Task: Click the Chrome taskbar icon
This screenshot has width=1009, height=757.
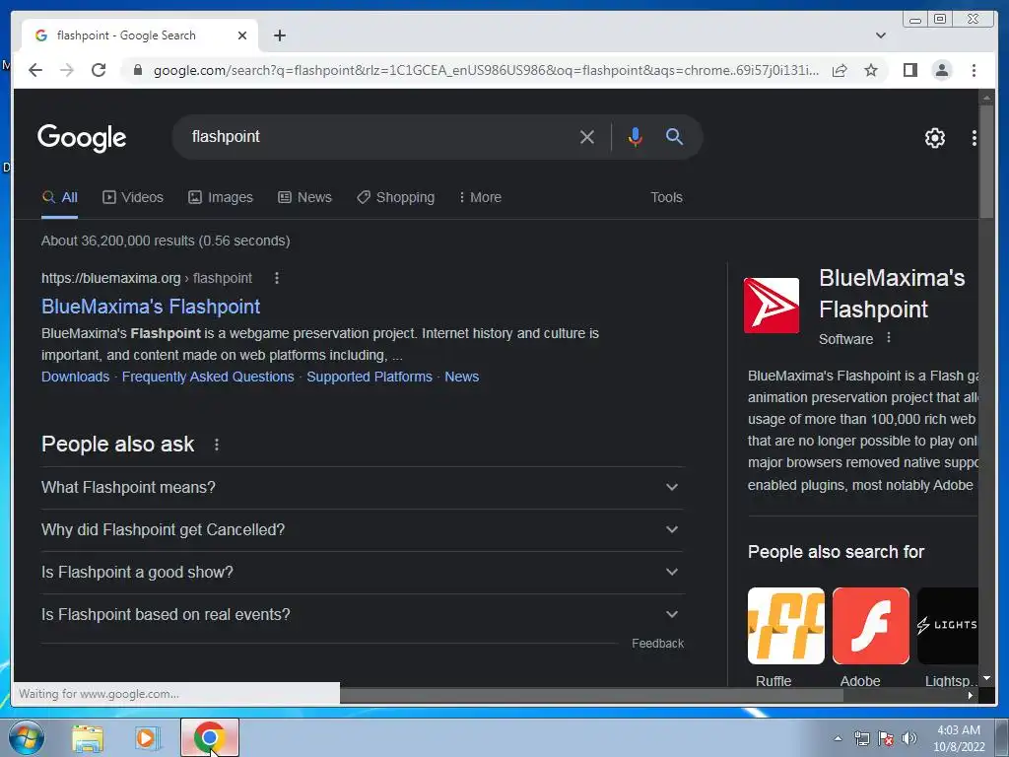Action: click(x=209, y=737)
